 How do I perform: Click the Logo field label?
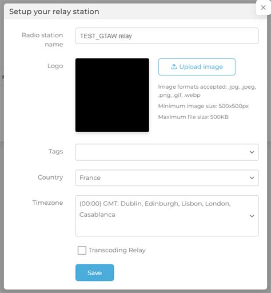point(55,66)
